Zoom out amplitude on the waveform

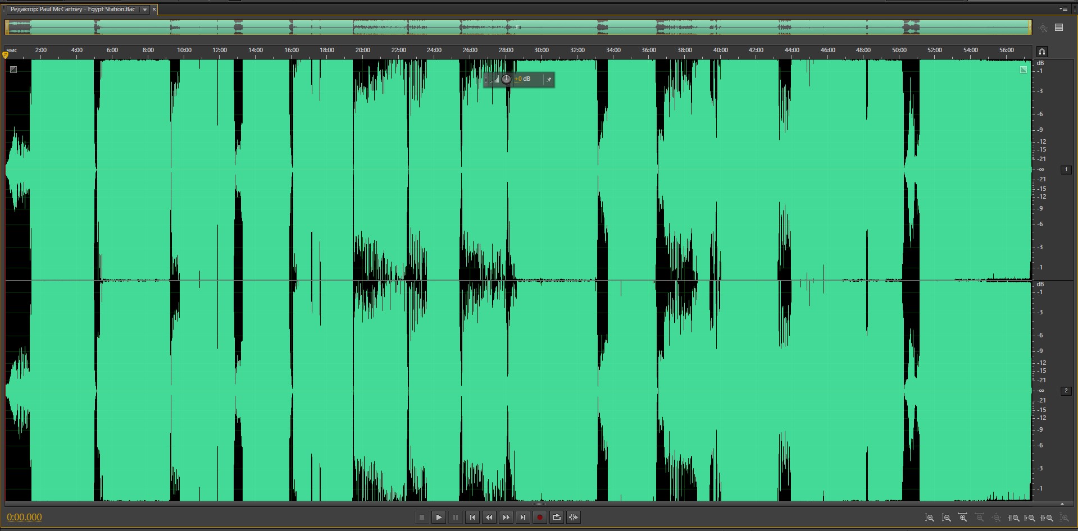947,518
